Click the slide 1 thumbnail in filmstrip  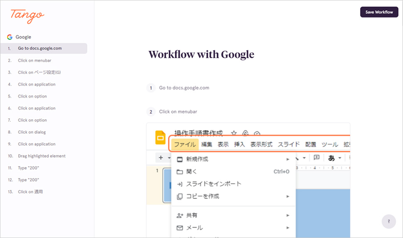pos(167,185)
